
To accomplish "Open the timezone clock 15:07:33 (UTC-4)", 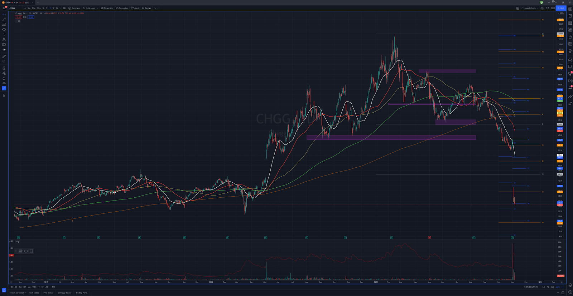I will coord(531,287).
